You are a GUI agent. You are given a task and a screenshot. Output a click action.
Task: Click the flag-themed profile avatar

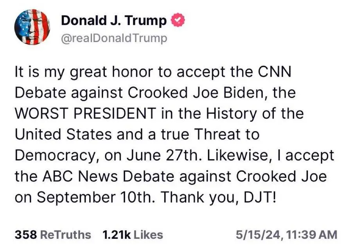click(x=32, y=27)
